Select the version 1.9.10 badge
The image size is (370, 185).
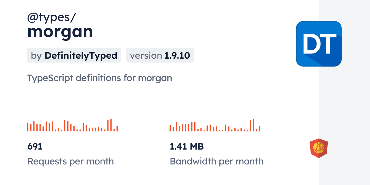point(160,55)
